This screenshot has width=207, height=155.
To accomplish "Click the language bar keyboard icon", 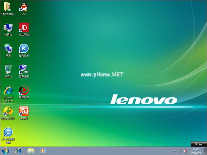I will tap(201, 144).
